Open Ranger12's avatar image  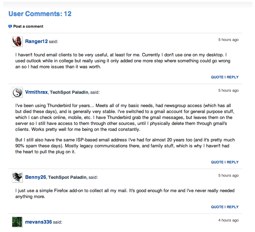click(17, 41)
